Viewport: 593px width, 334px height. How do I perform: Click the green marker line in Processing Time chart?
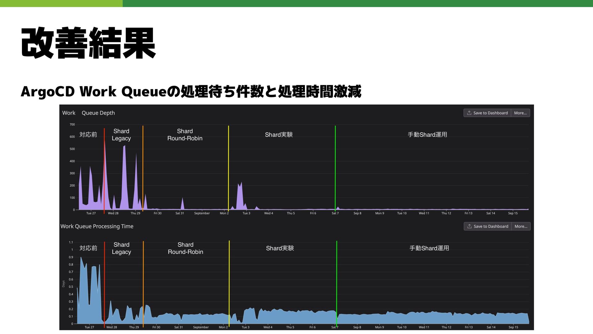point(337,283)
